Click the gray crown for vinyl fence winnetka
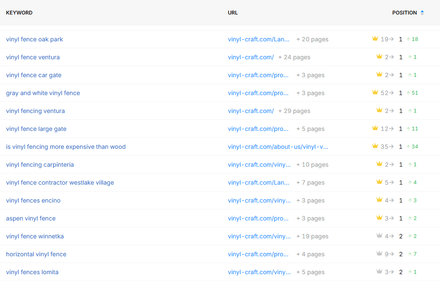Image resolution: width=440 pixels, height=281 pixels. click(x=379, y=236)
